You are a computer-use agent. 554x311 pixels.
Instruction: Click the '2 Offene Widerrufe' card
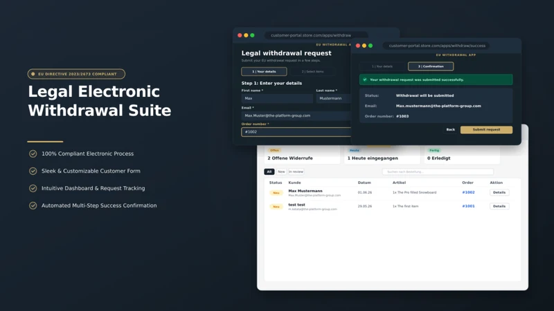click(303, 155)
